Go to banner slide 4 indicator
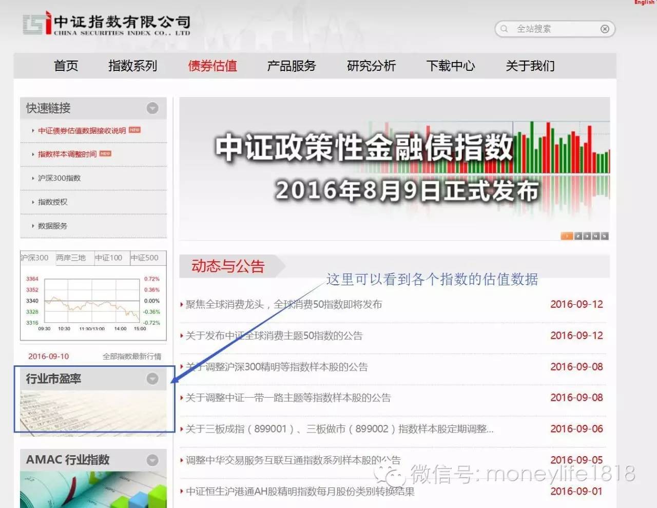 [x=595, y=236]
